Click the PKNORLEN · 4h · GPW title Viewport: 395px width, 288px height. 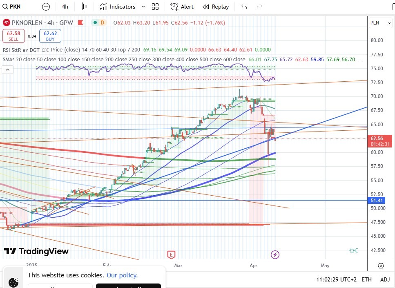[42, 23]
